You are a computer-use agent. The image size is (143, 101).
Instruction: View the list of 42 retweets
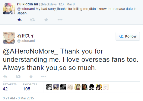click(x=10, y=87)
